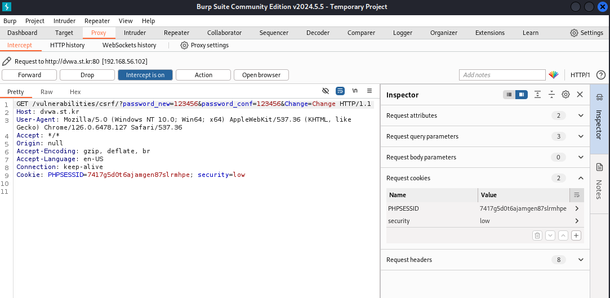Image resolution: width=610 pixels, height=298 pixels.
Task: Open the Help menu
Action: coord(148,21)
